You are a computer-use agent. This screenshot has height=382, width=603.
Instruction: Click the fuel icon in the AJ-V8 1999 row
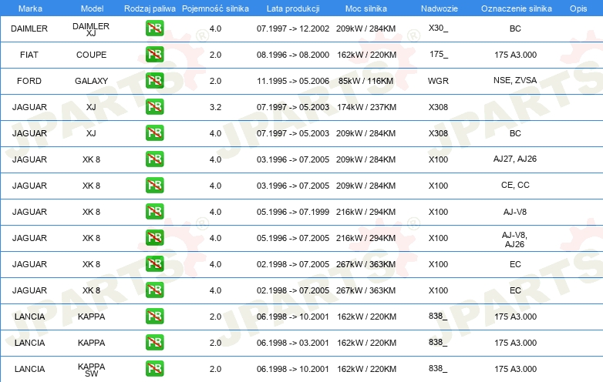[154, 212]
